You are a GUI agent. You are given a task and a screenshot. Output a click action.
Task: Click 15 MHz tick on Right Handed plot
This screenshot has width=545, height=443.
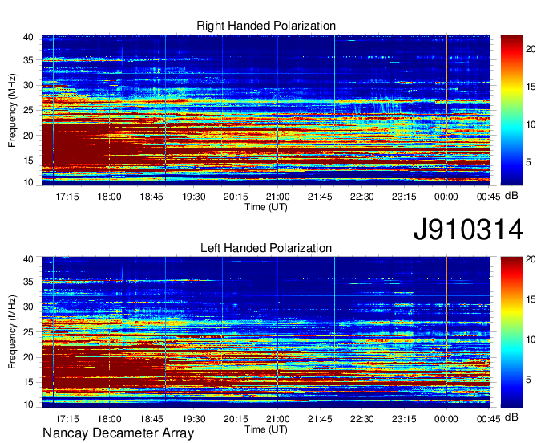coord(28,161)
